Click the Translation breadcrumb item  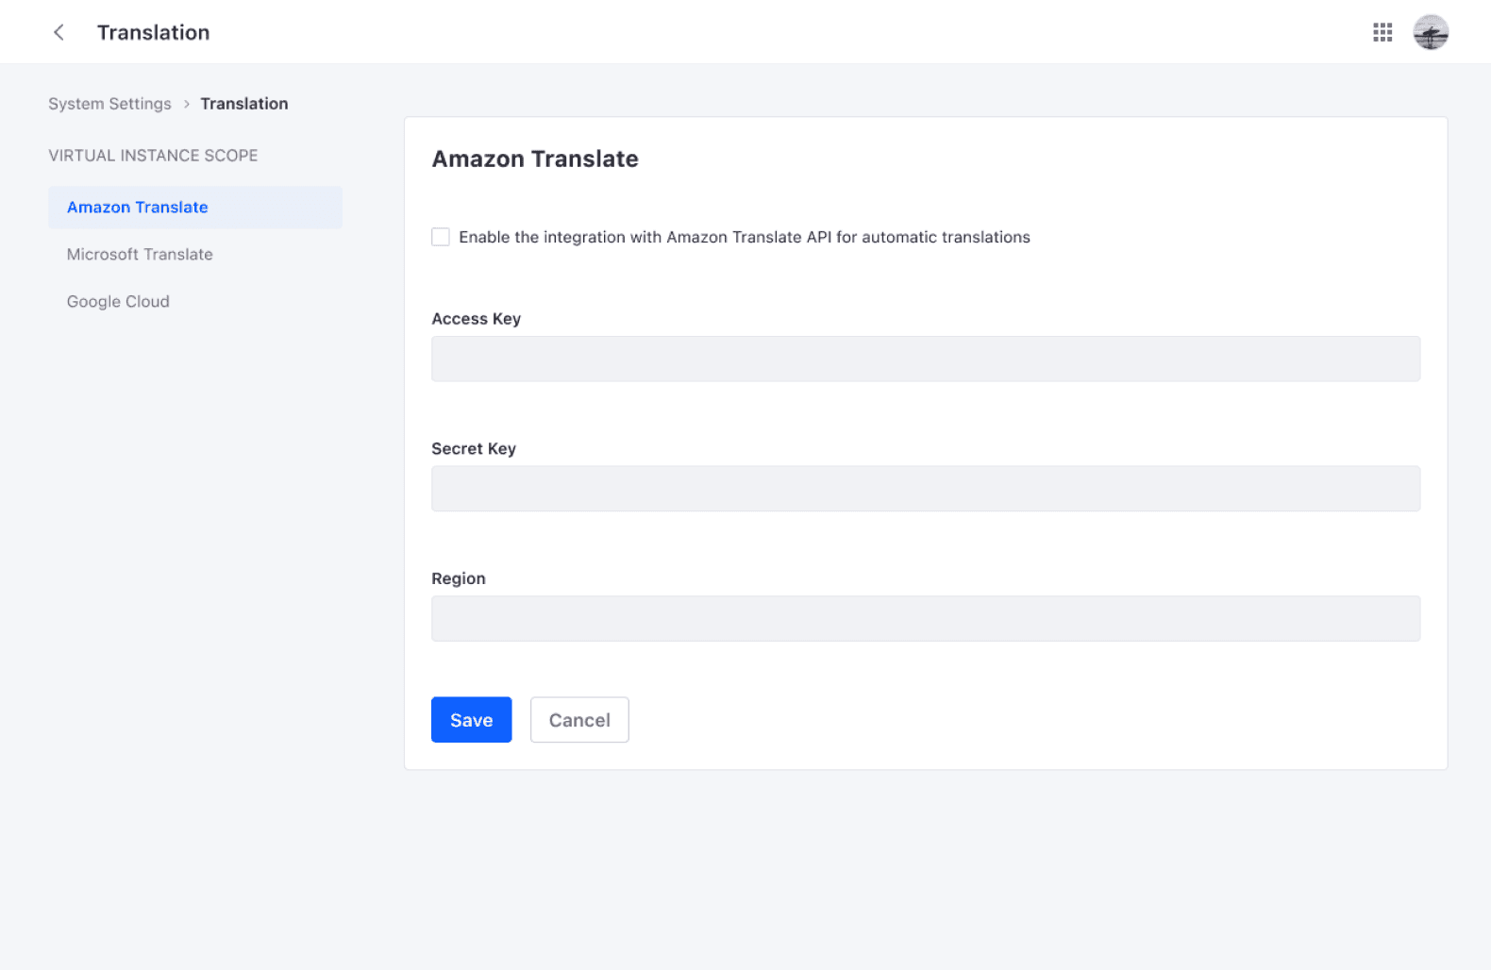[x=243, y=104]
